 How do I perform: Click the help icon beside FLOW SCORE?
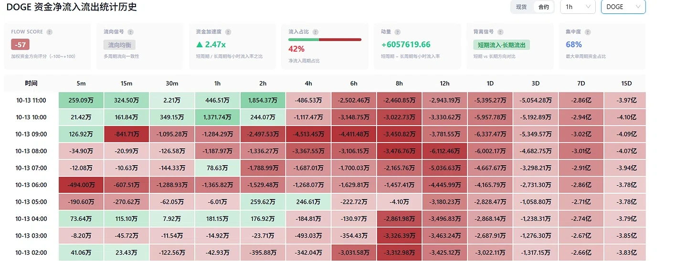tap(50, 32)
